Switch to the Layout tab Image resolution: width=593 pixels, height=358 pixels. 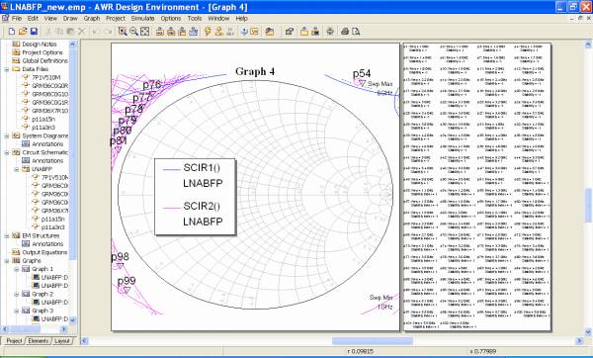pos(61,341)
